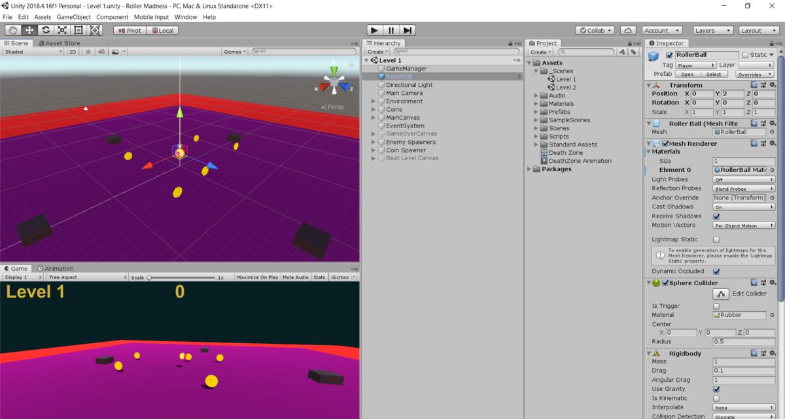785x419 pixels.
Task: Click the Mute Audio button
Action: pyautogui.click(x=296, y=277)
